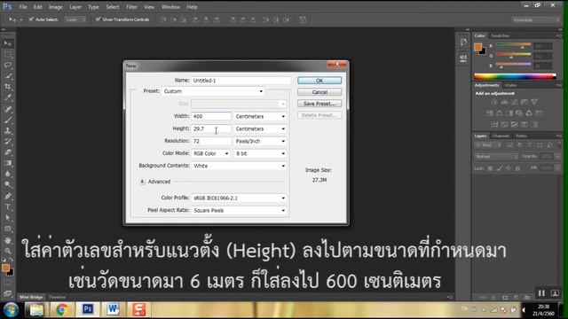Open the Preset dropdown
568x319 pixels.
tap(213, 91)
